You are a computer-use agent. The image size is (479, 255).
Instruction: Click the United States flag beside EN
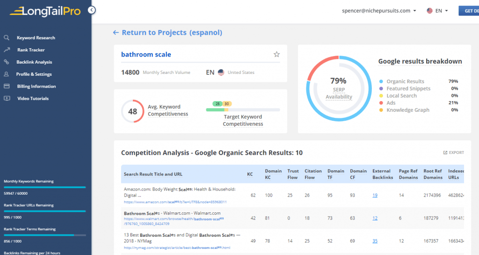[221, 73]
